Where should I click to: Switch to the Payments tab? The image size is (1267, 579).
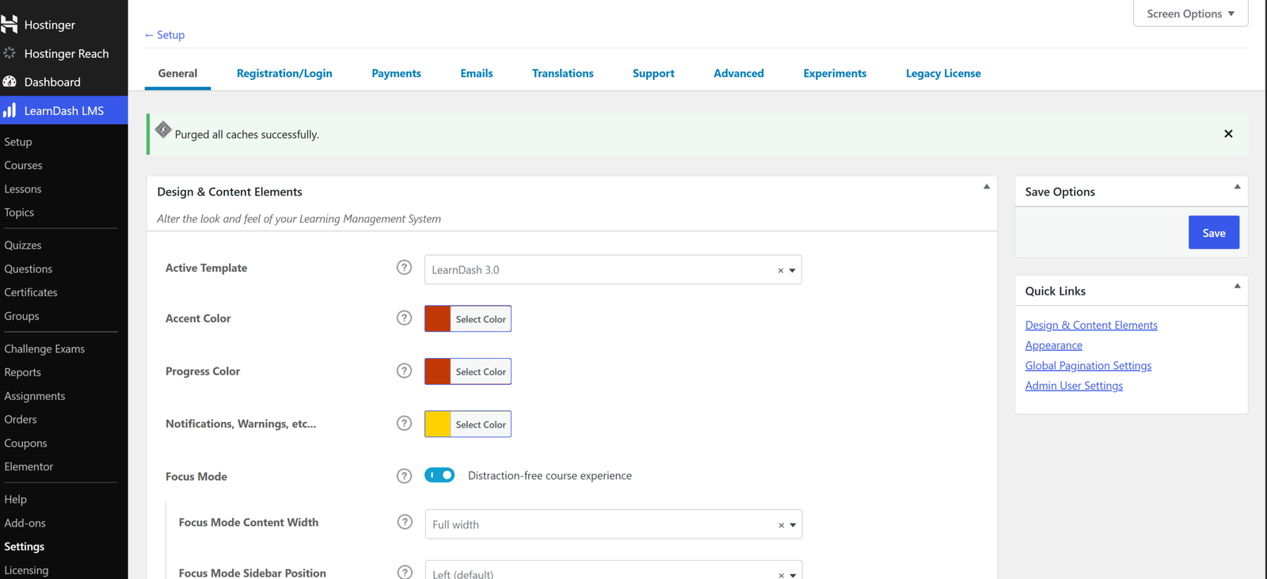pyautogui.click(x=396, y=73)
